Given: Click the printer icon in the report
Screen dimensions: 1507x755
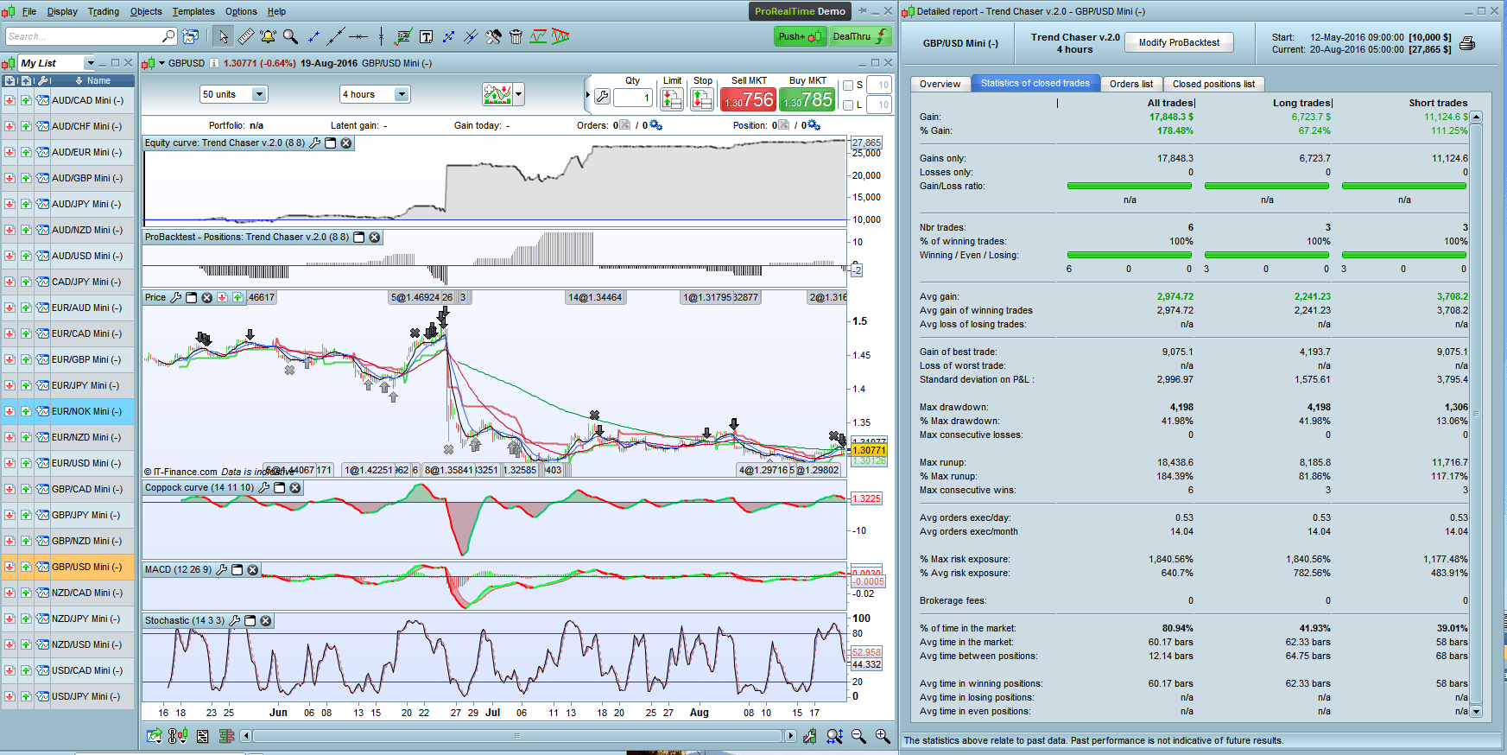Looking at the screenshot, I should [1466, 44].
